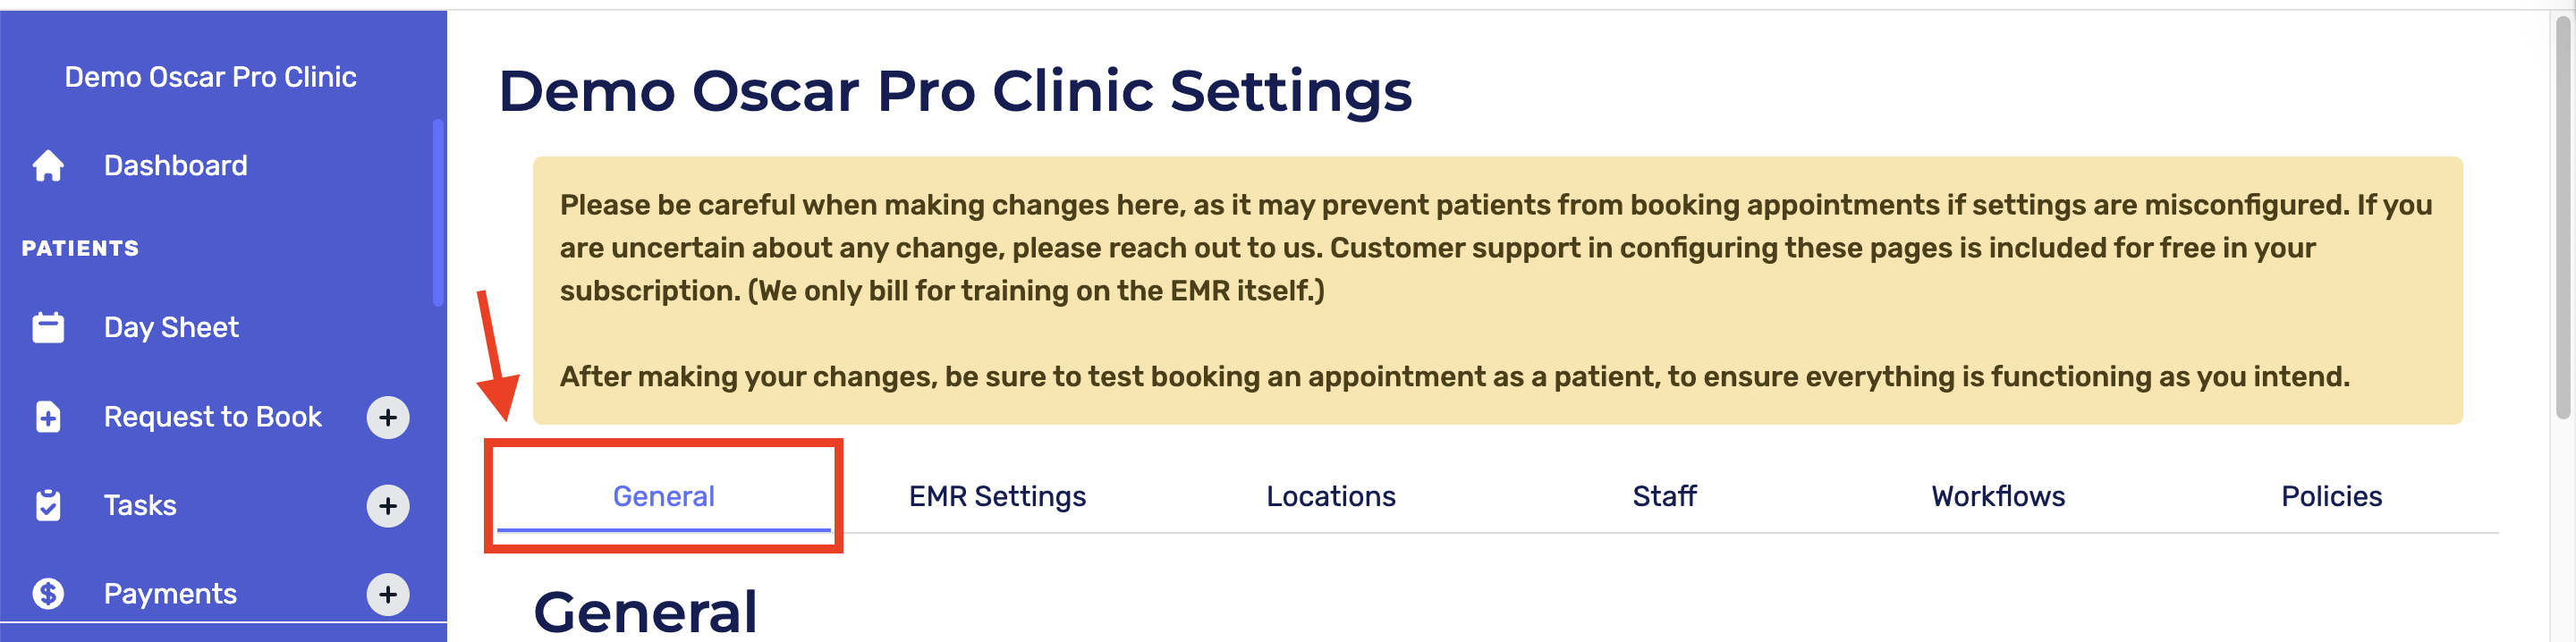Click the sidebar navigation scrollbar
This screenshot has height=642, width=2576.
coord(438,212)
